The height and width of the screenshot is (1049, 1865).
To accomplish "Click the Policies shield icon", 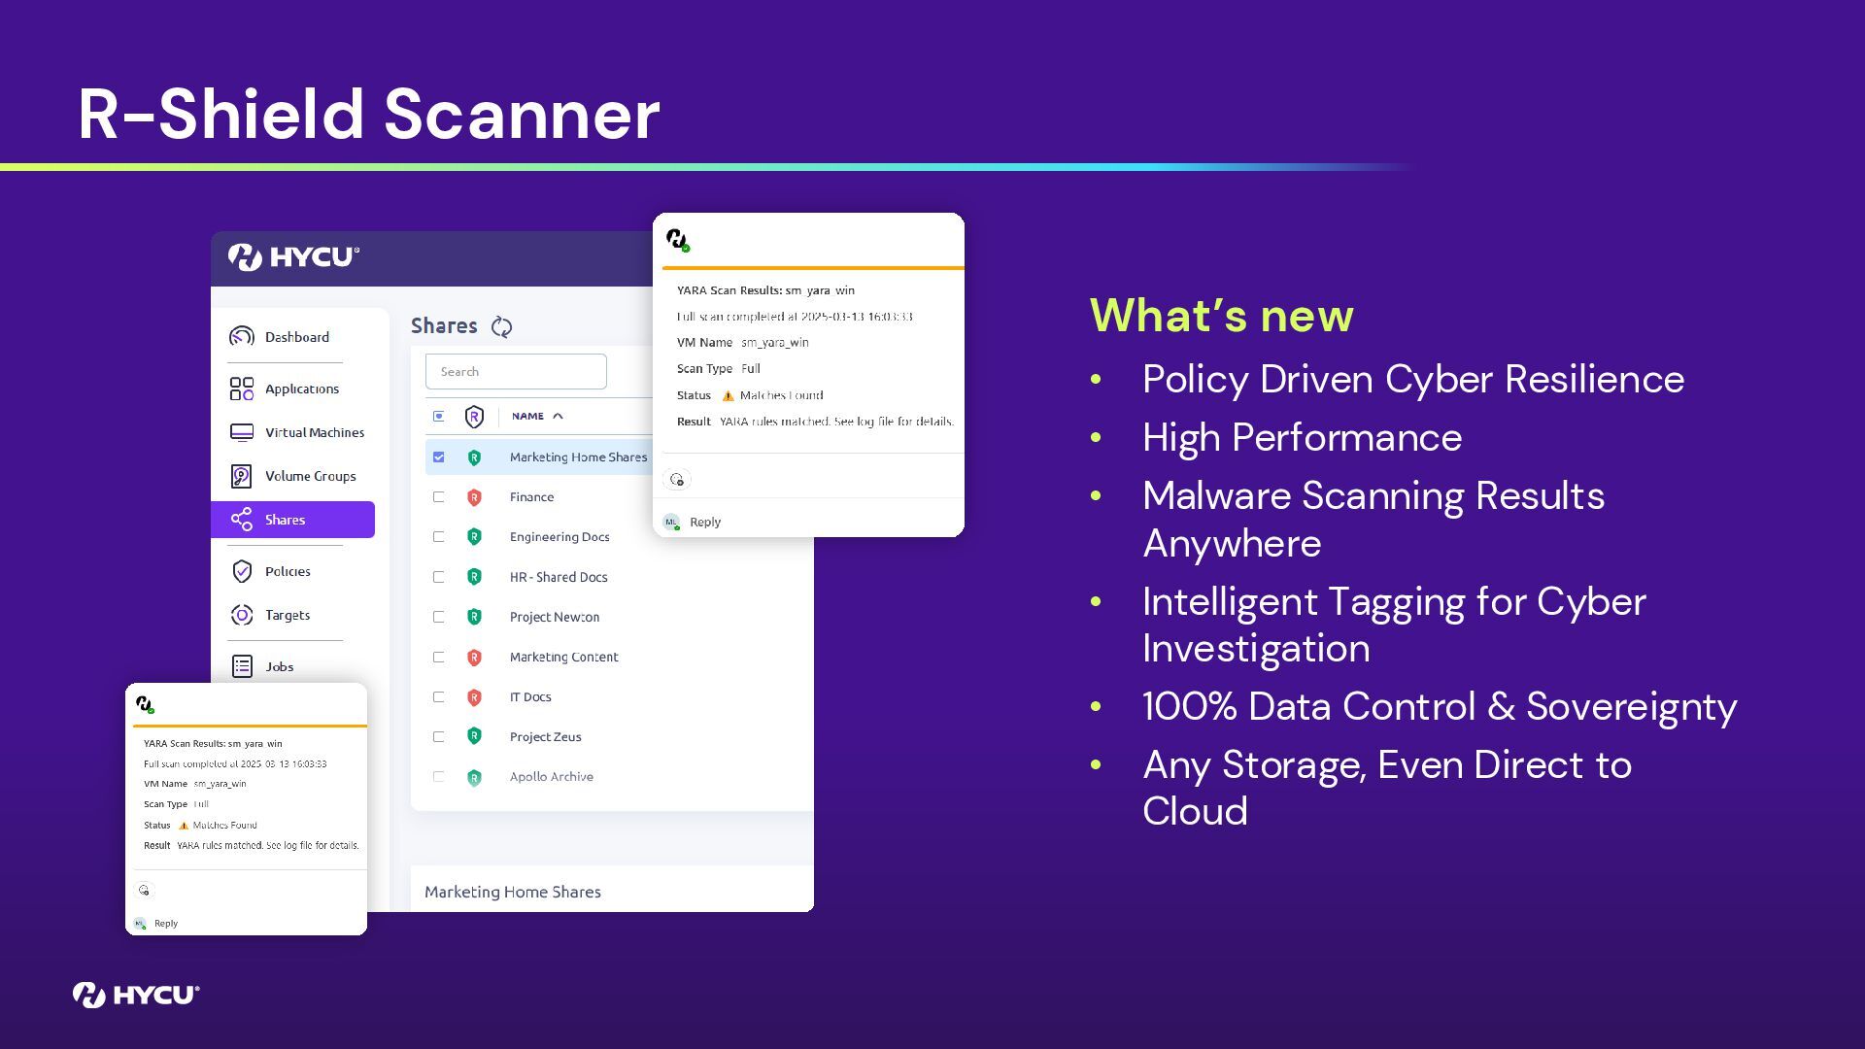I will pyautogui.click(x=242, y=571).
